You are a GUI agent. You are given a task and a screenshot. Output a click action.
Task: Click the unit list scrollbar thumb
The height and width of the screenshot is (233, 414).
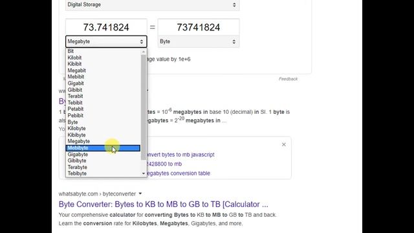click(144, 107)
